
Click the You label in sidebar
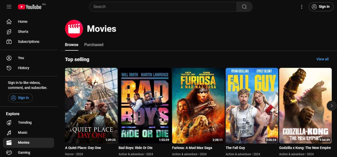[x=21, y=58]
